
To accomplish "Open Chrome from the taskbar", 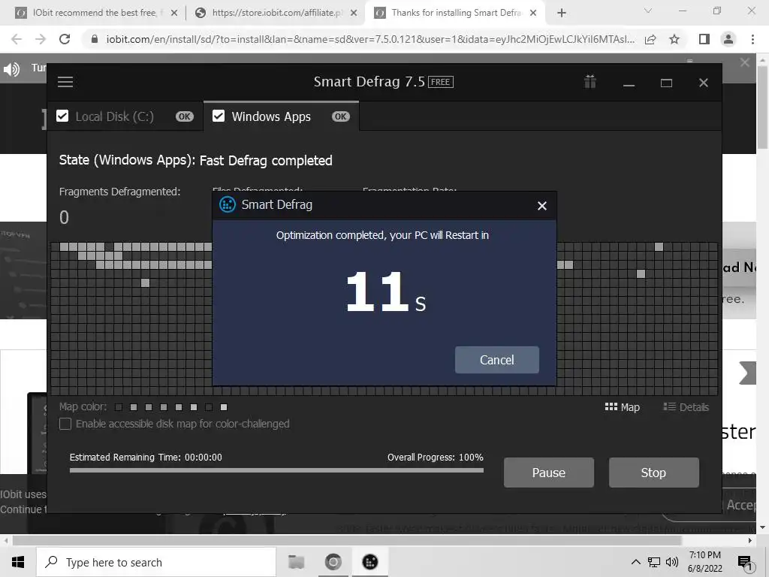I will [333, 562].
